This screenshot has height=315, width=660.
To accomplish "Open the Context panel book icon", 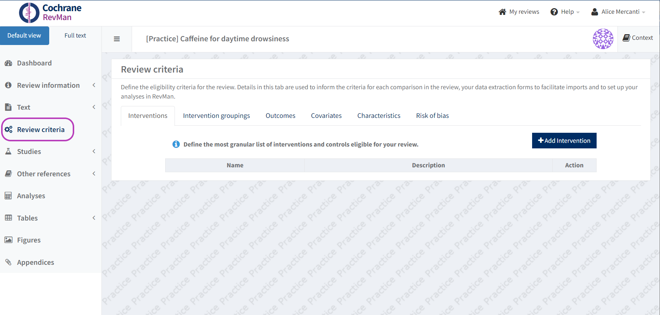I will [626, 38].
